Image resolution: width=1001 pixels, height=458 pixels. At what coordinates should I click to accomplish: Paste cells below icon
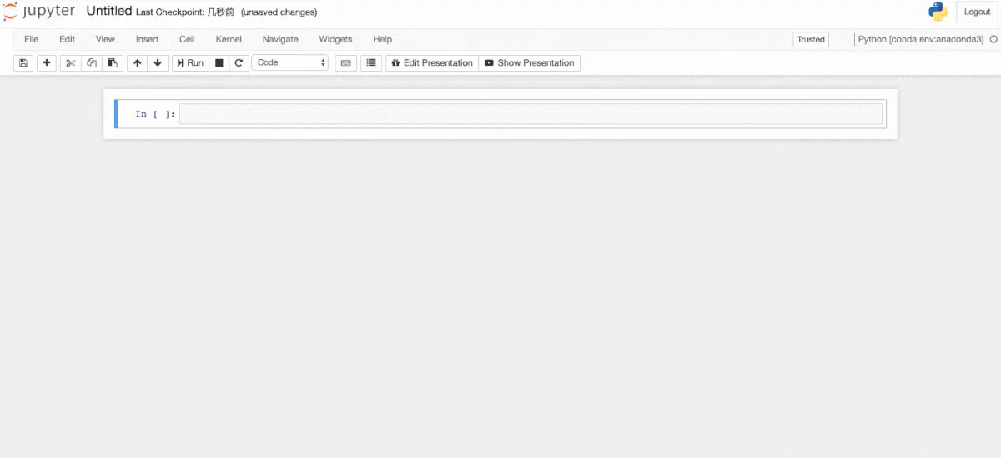(x=113, y=62)
